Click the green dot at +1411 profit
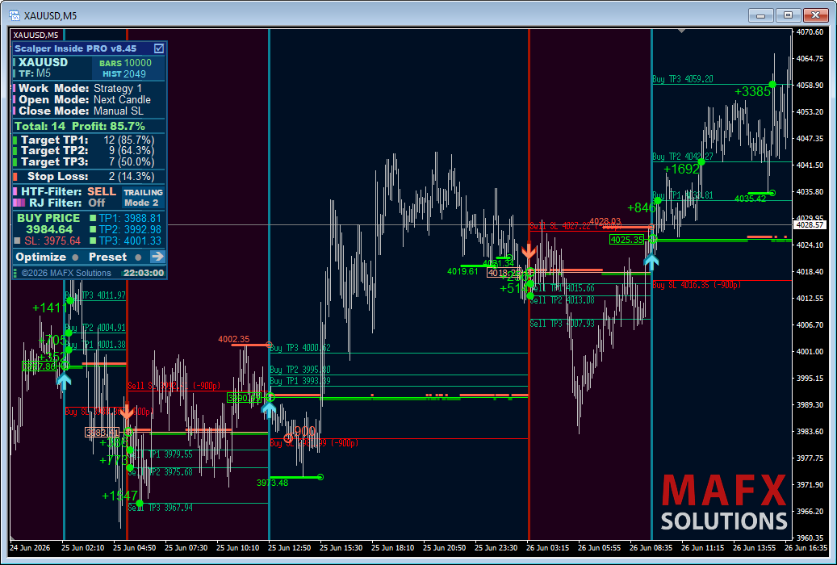837x565 pixels. (70, 300)
